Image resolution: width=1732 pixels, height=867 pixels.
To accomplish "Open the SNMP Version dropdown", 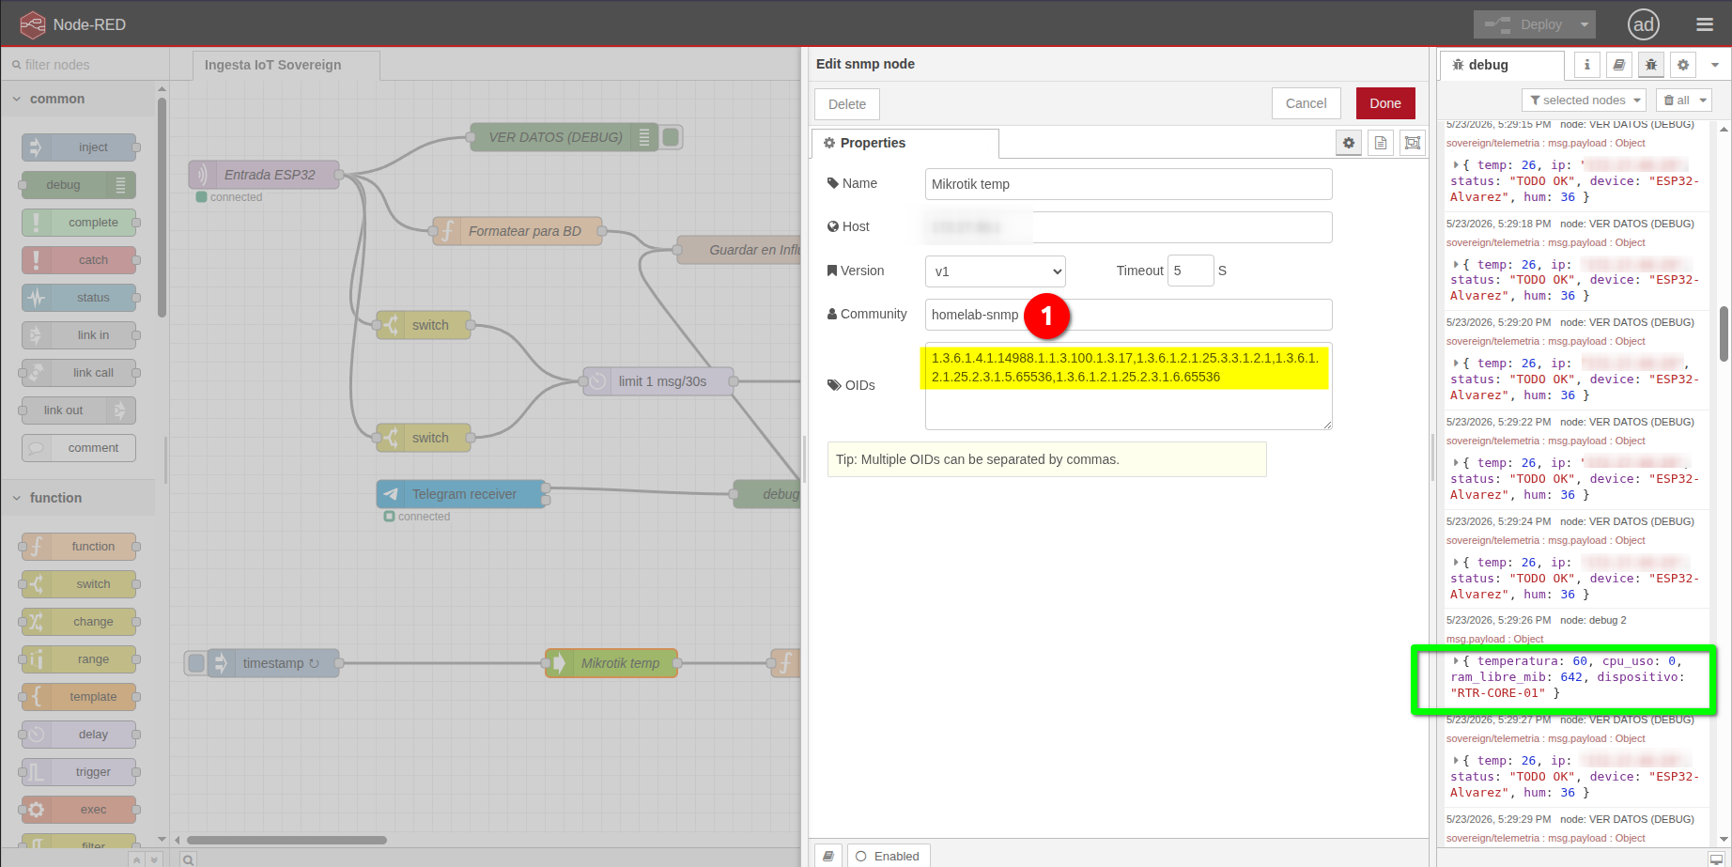I will click(995, 271).
